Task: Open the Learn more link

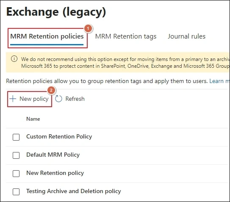Action: [x=219, y=81]
